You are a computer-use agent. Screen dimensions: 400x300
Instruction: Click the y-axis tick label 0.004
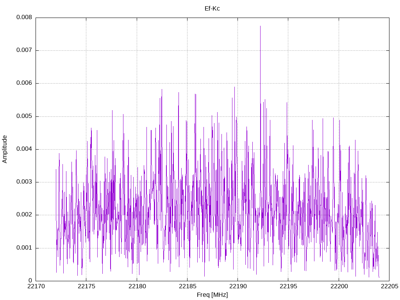tap(24, 149)
